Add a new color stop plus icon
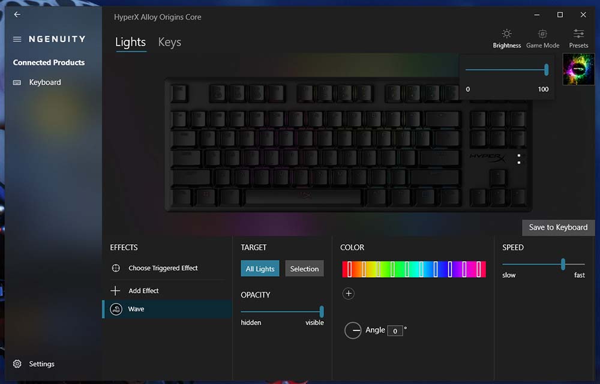600x384 pixels. 348,294
